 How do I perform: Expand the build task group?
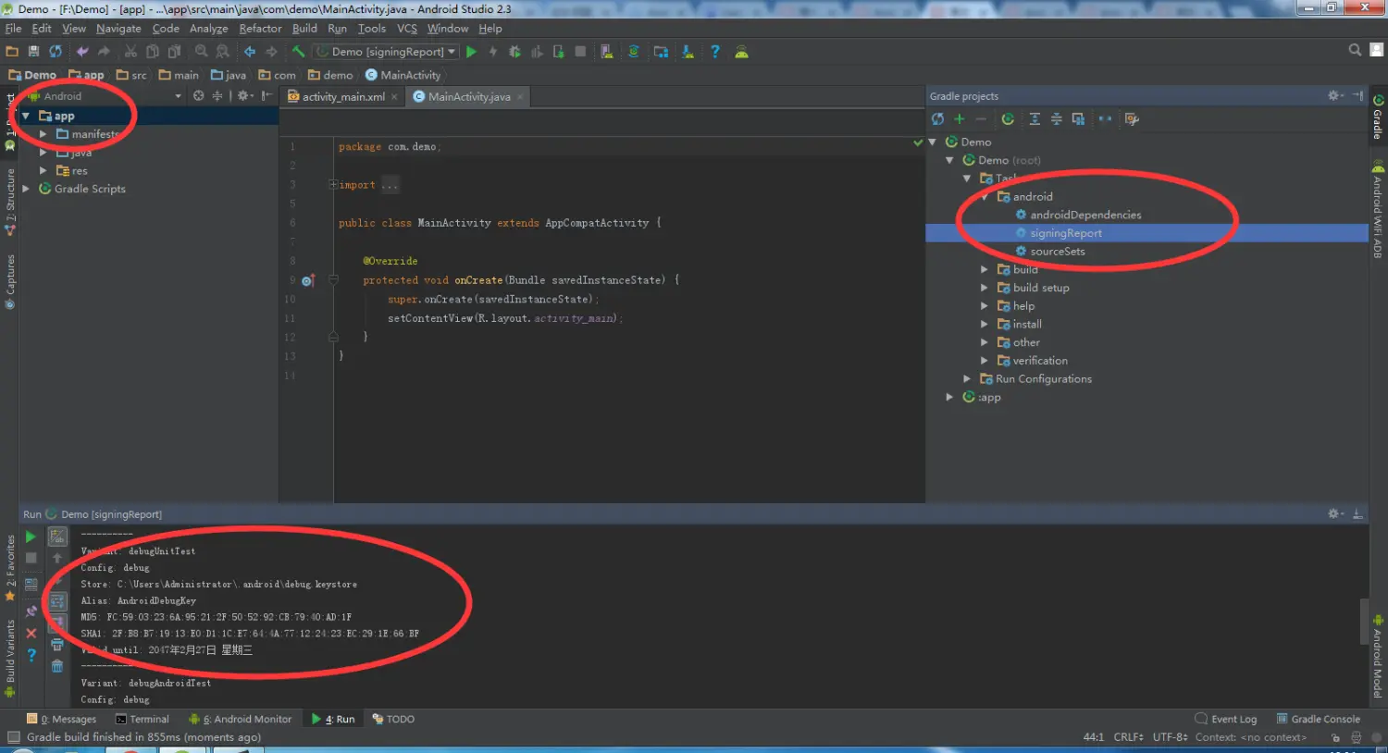tap(985, 269)
